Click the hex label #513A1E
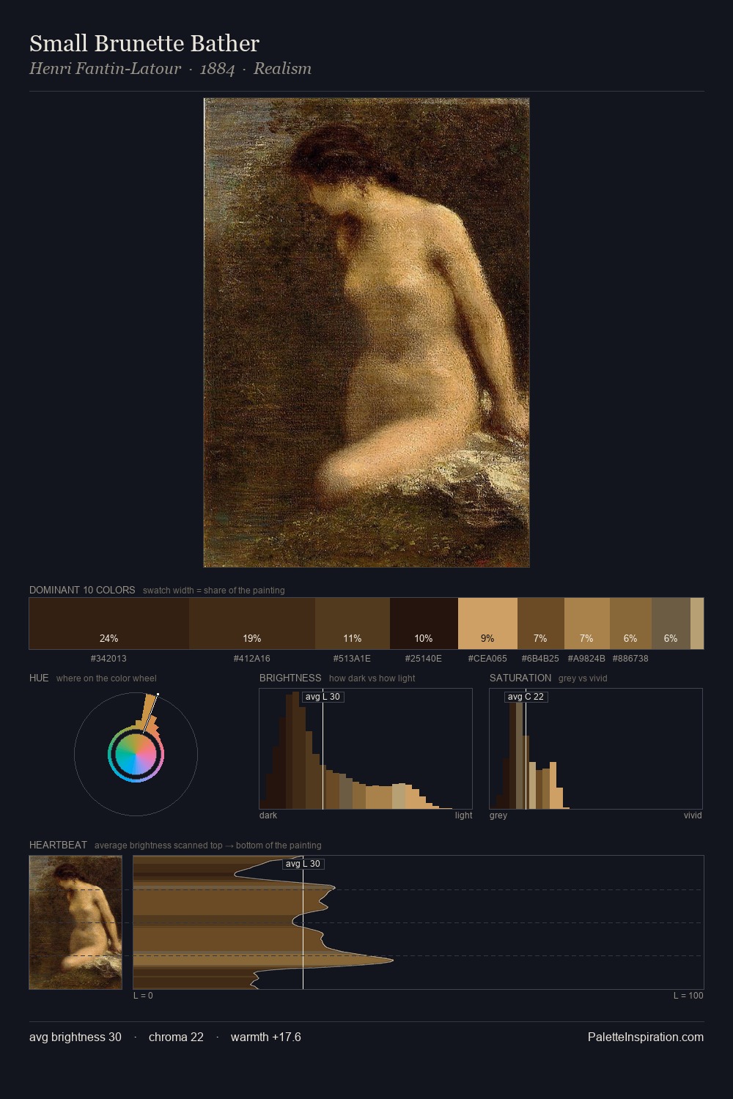This screenshot has height=1099, width=733. click(x=352, y=659)
